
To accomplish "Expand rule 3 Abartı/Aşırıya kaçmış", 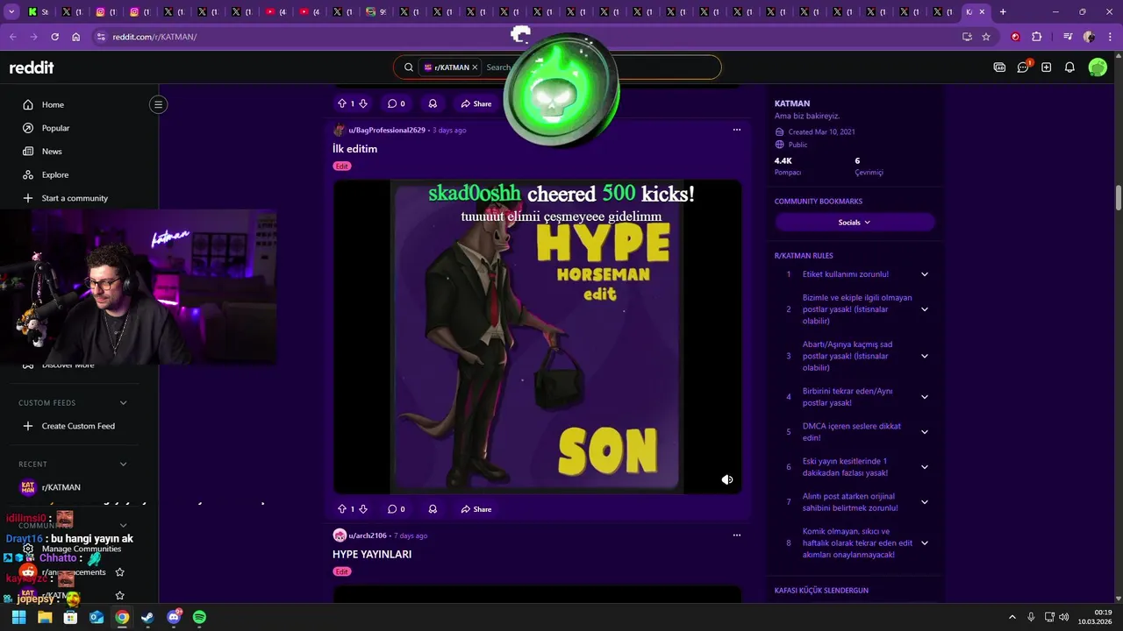I will click(924, 356).
